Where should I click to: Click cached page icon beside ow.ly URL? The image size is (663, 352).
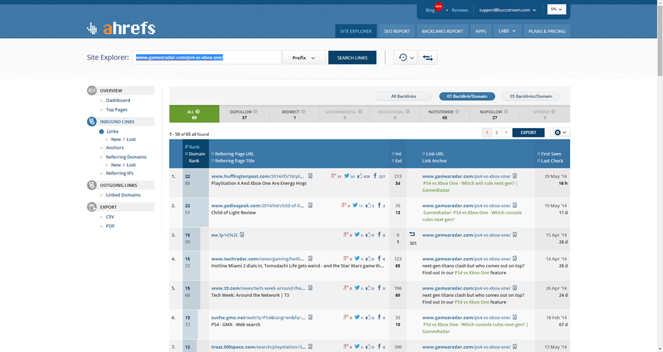coord(242,235)
